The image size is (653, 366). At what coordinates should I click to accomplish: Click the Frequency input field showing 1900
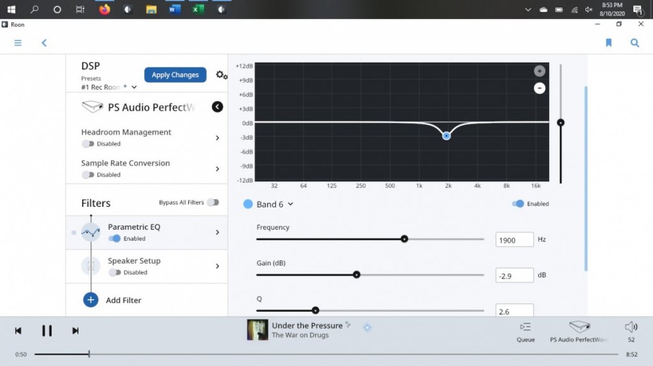coord(515,239)
